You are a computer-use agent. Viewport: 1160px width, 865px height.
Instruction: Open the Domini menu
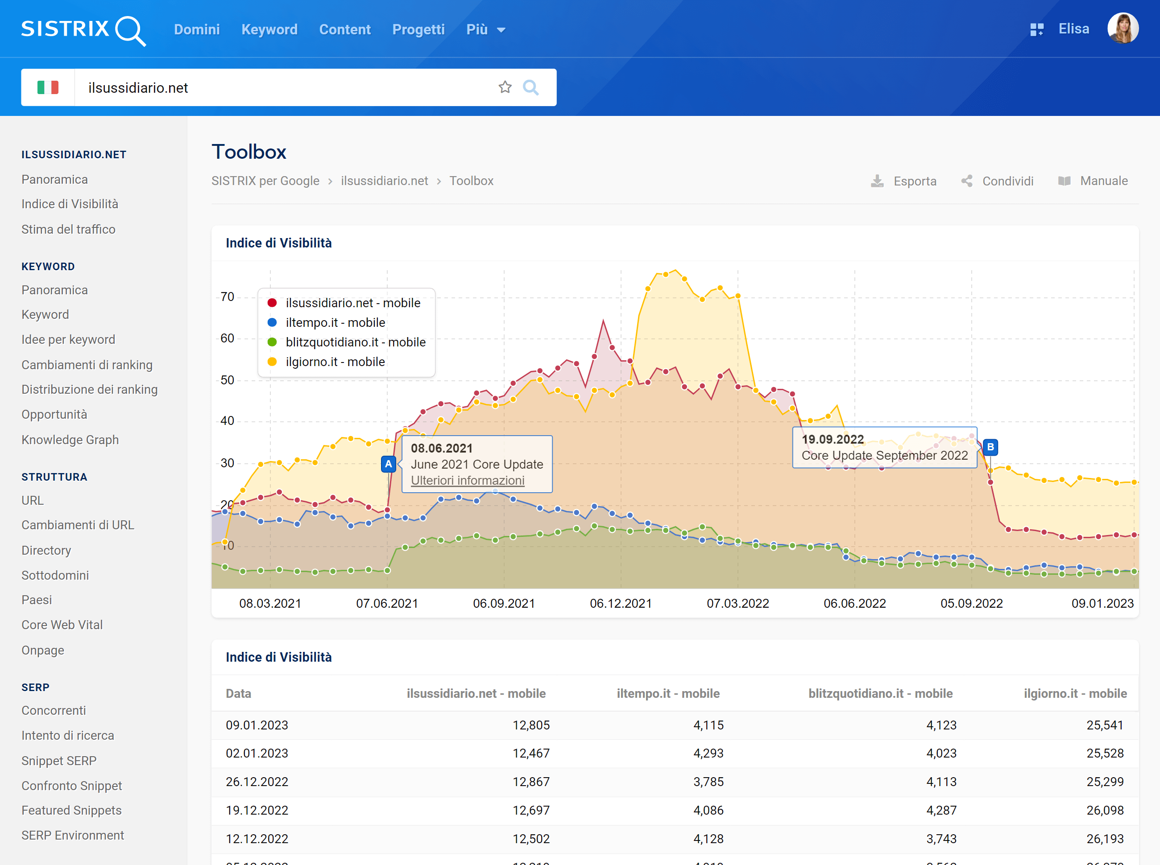point(196,29)
